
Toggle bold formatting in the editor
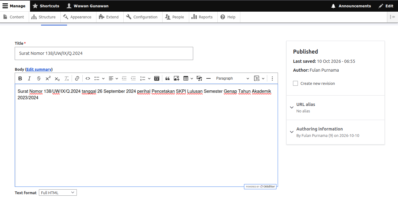(20, 78)
